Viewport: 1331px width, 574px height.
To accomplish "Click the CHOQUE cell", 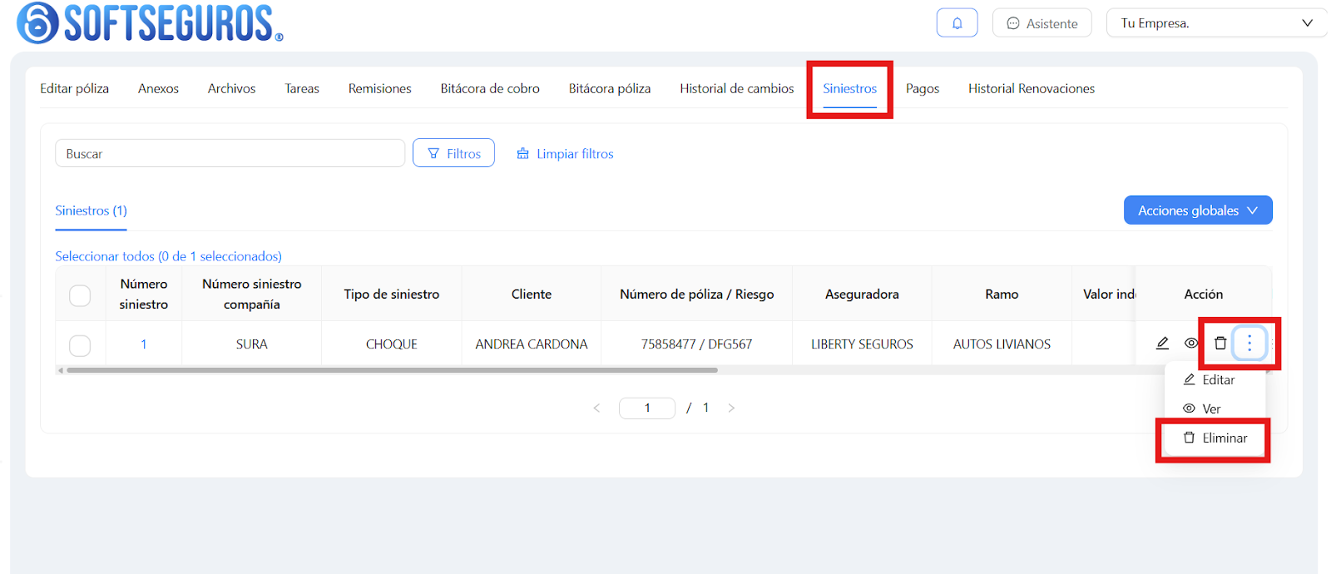I will pos(392,344).
